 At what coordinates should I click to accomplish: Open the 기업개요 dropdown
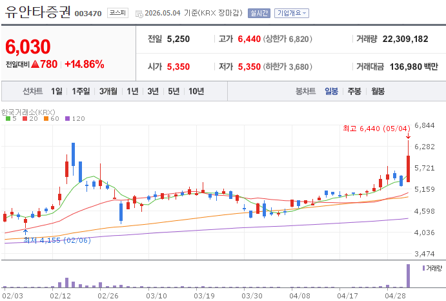tap(292, 13)
